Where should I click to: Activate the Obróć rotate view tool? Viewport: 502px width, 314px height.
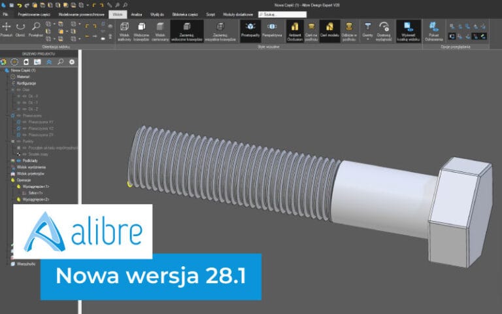tap(20, 29)
